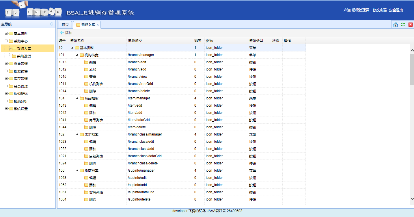Open the 修改密码 link

(380, 10)
